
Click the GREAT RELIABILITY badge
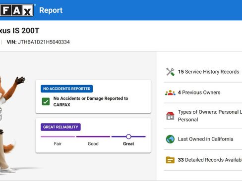tap(60, 127)
